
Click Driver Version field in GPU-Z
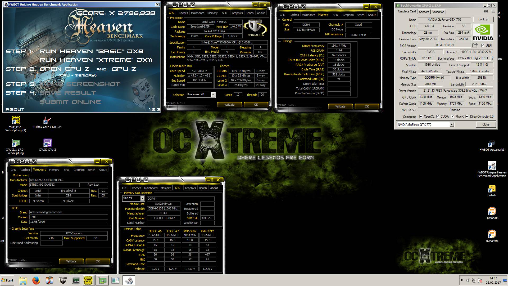pos(455,91)
